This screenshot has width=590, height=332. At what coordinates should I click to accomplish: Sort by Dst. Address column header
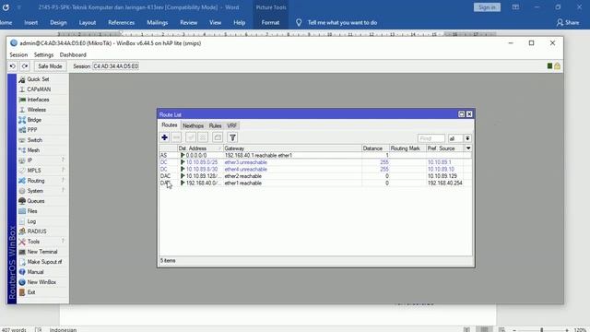[x=201, y=148]
